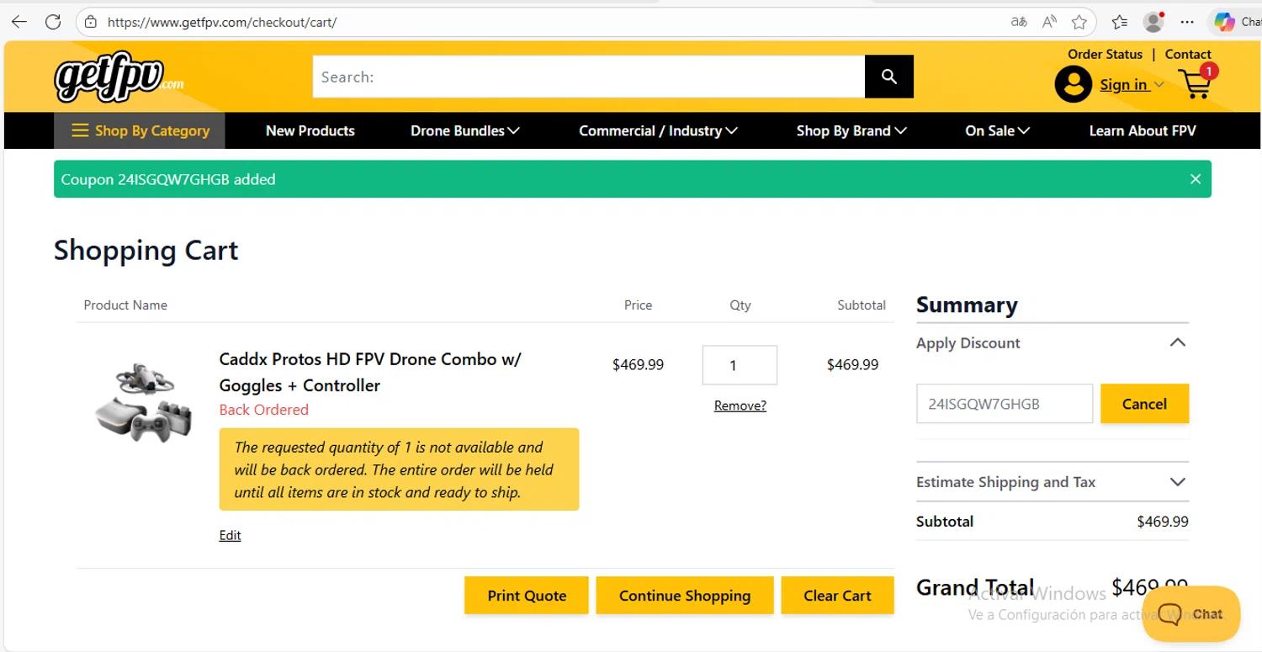Click the translate icon in address bar
This screenshot has width=1262, height=652.
click(1019, 23)
